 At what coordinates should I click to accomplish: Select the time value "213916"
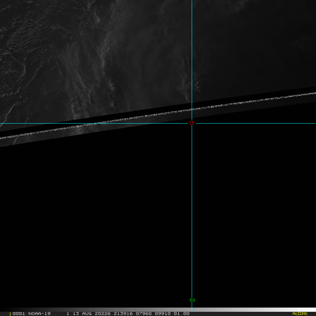(123, 314)
